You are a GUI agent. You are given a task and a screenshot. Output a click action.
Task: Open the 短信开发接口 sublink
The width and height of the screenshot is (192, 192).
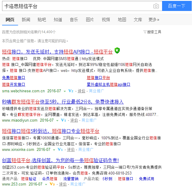click(14, 85)
